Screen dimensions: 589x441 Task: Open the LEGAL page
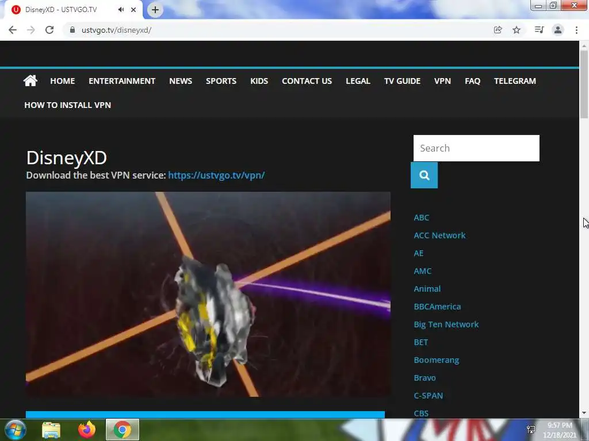[x=358, y=81]
